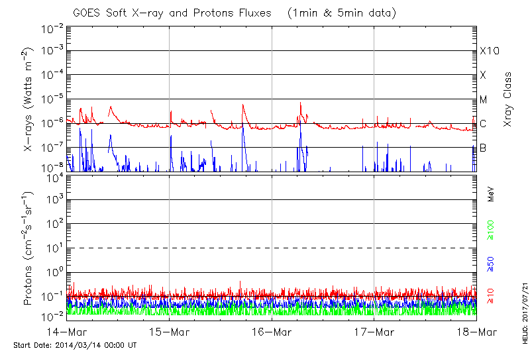Select the Protons y-axis title
Screen dimensions: 530x351
[30, 248]
